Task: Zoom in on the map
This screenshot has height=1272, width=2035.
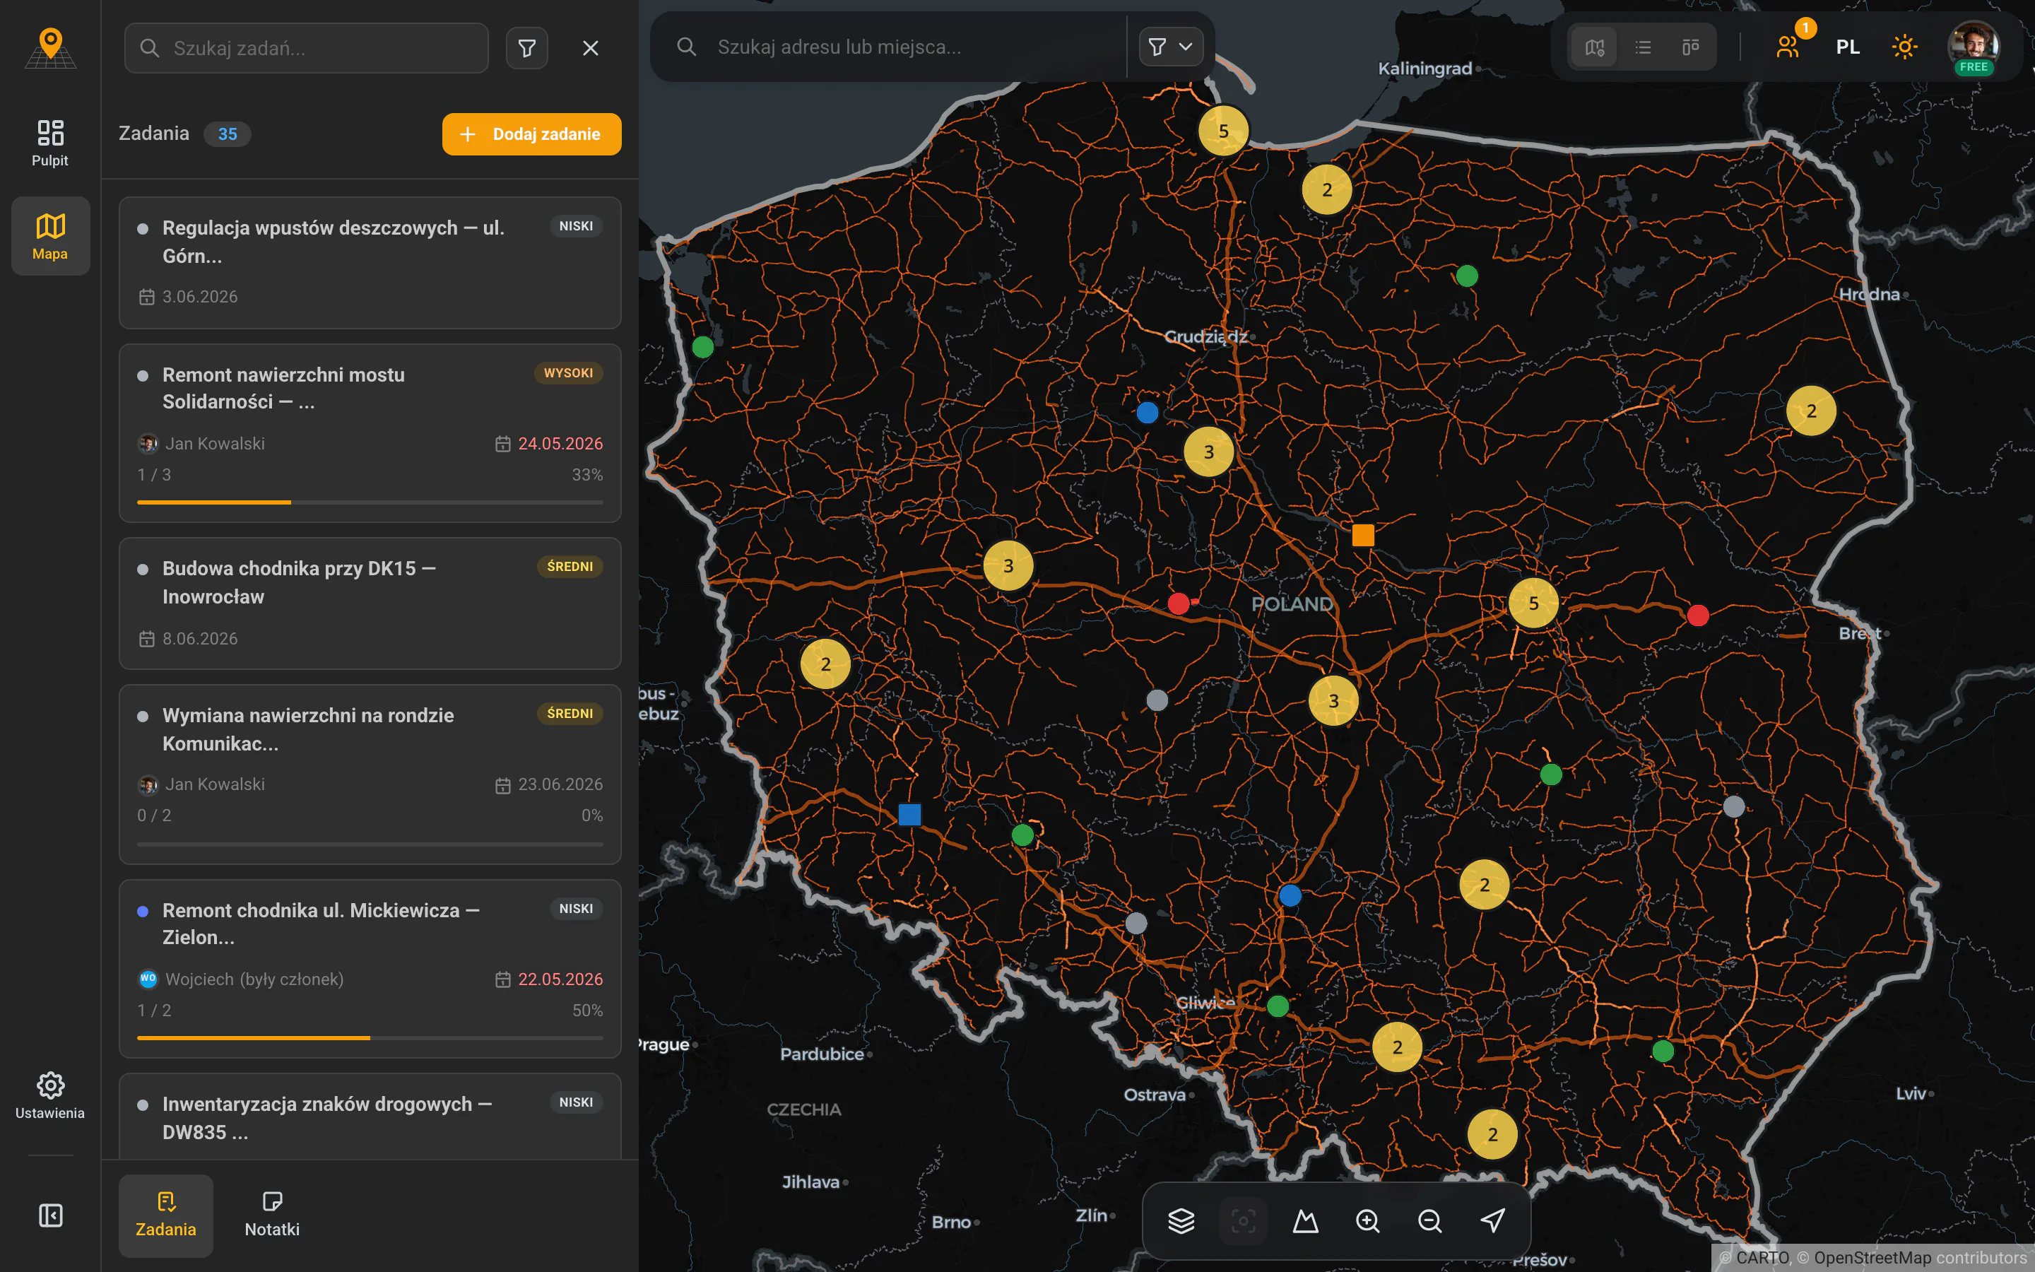Action: [1367, 1220]
